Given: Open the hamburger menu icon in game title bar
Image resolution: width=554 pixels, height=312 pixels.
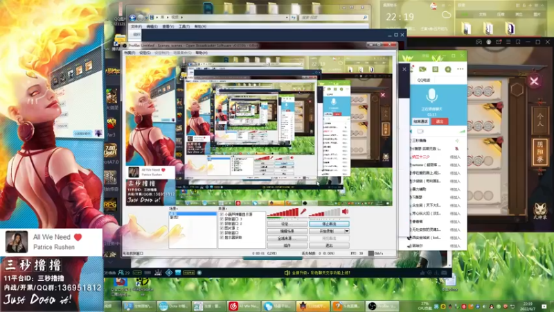Looking at the screenshot, I should coord(508,42).
